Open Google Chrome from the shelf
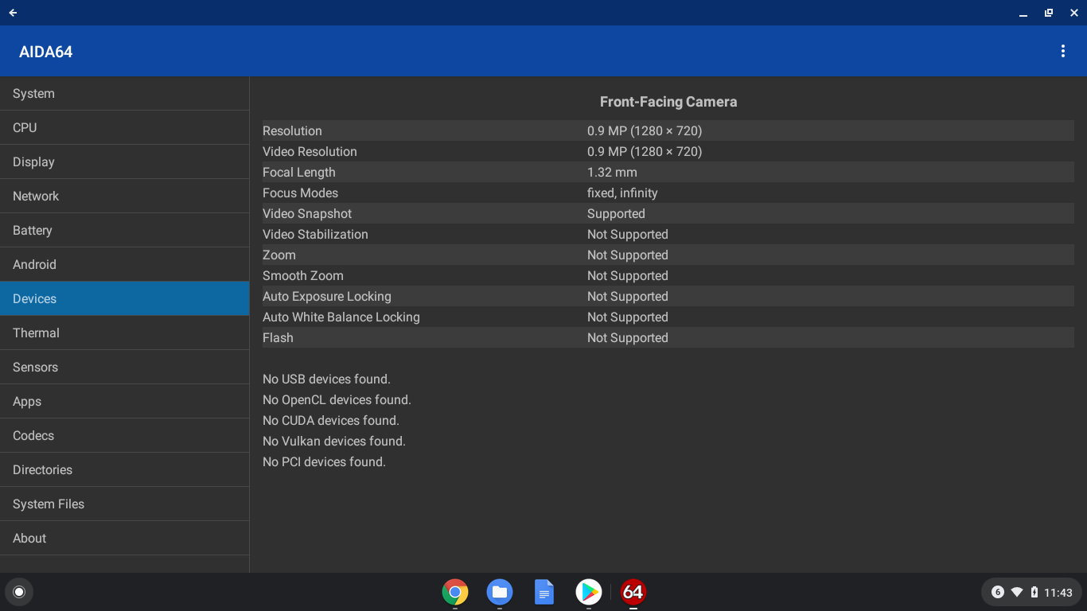This screenshot has height=611, width=1087. pyautogui.click(x=455, y=592)
